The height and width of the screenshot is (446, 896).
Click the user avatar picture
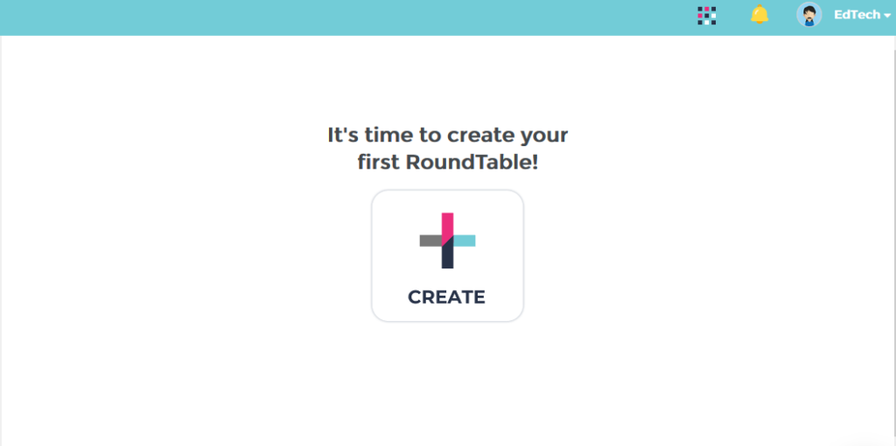809,15
